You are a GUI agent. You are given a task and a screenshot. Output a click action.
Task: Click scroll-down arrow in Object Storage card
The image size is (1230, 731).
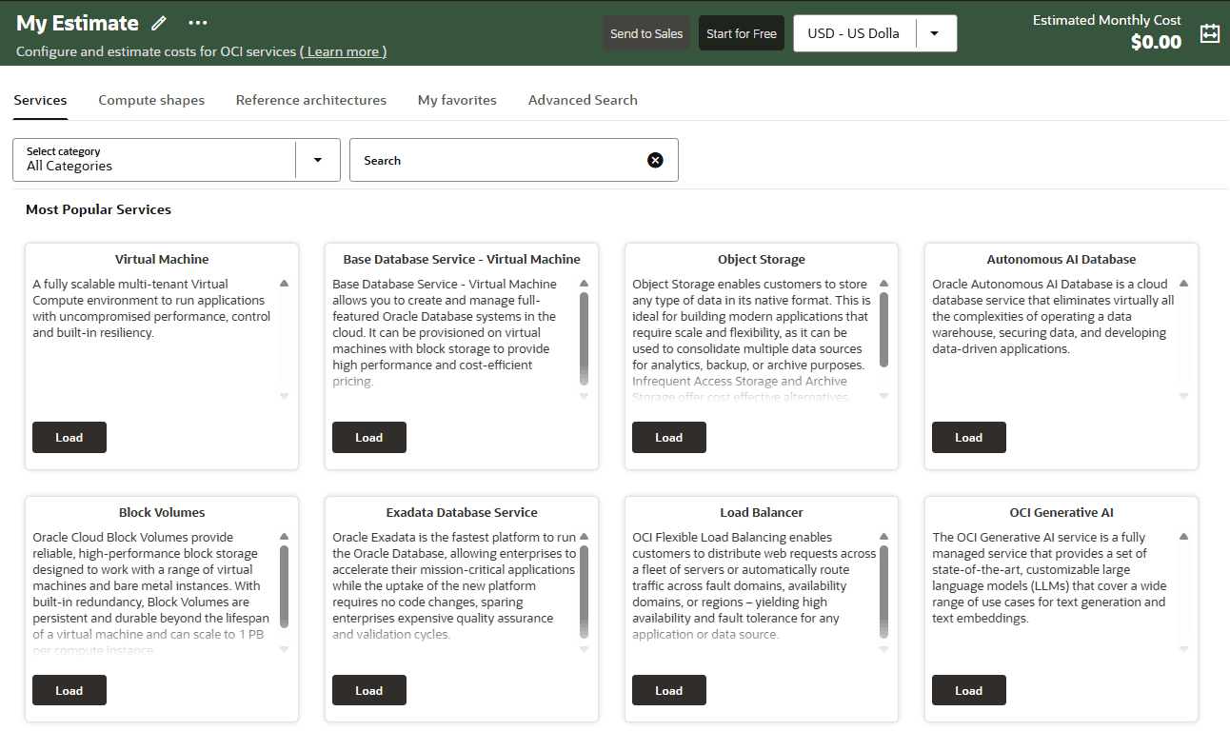tap(883, 396)
